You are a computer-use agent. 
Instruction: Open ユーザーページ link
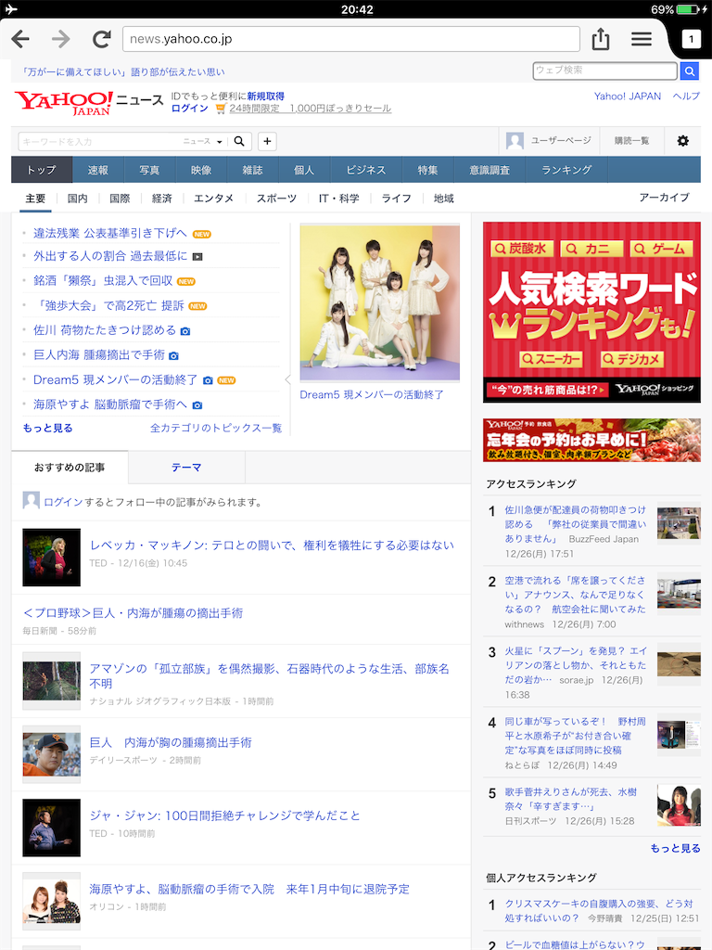[x=561, y=141]
